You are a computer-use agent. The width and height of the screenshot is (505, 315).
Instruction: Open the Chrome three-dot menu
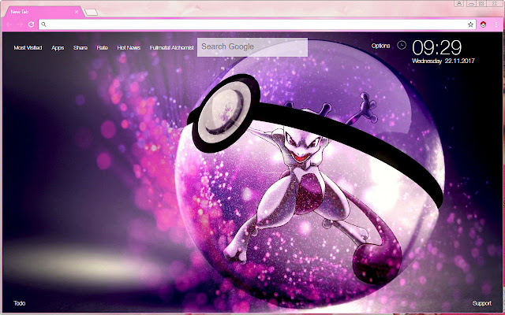coord(496,24)
